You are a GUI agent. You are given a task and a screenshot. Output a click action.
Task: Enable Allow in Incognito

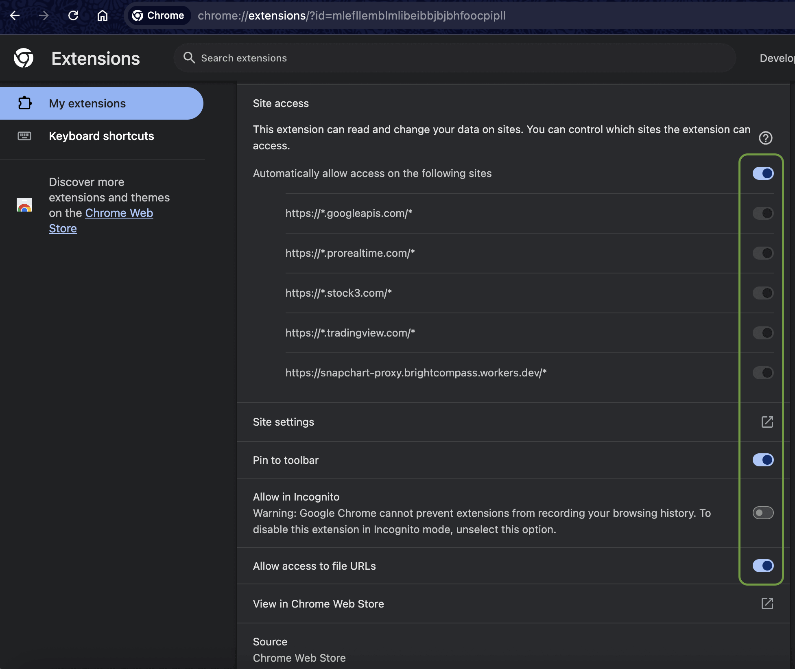(x=762, y=513)
